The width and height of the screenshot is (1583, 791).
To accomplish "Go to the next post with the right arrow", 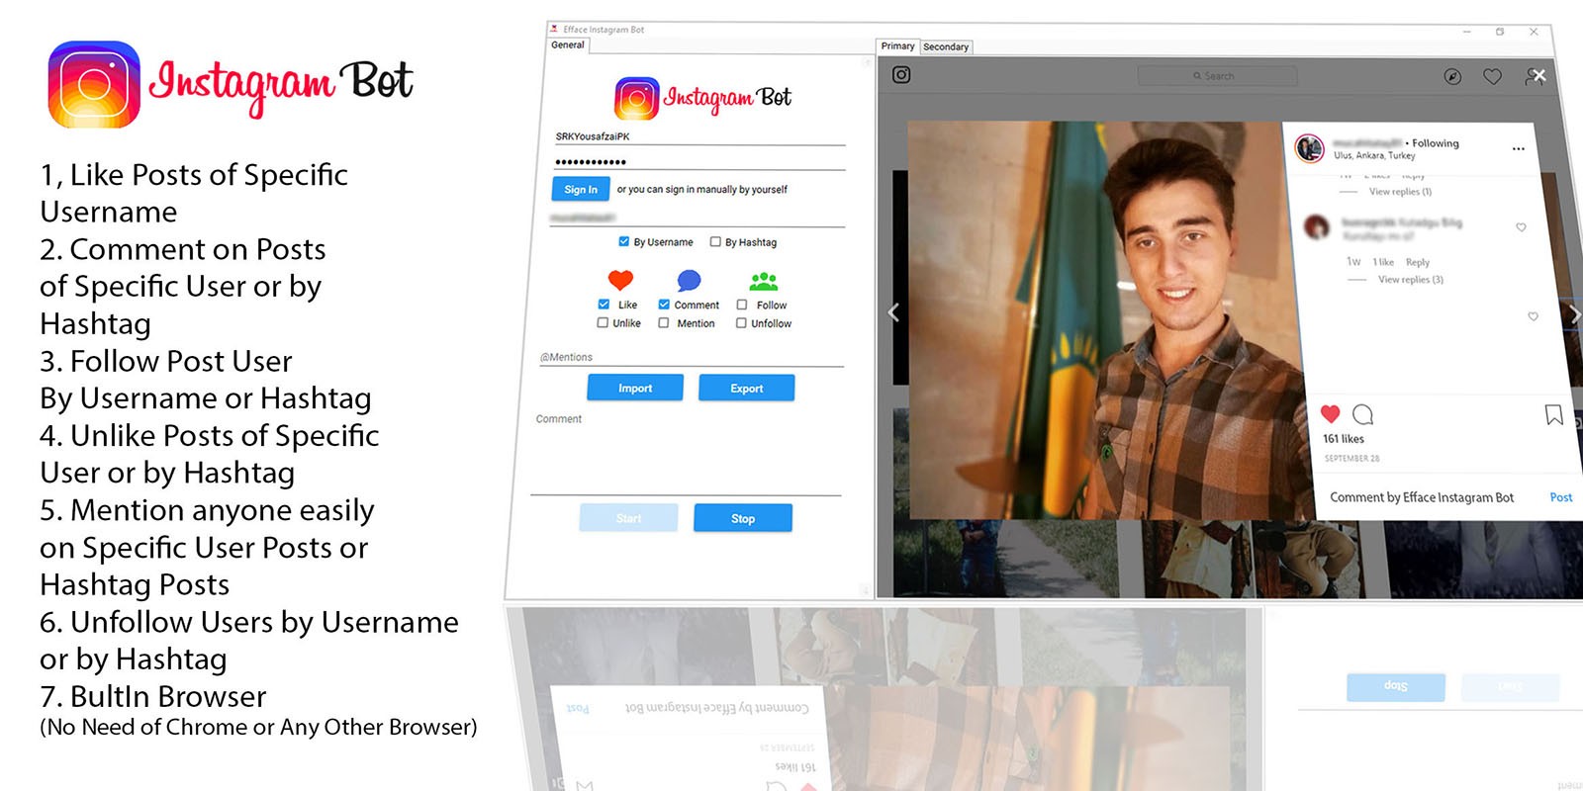I will coord(1575,314).
